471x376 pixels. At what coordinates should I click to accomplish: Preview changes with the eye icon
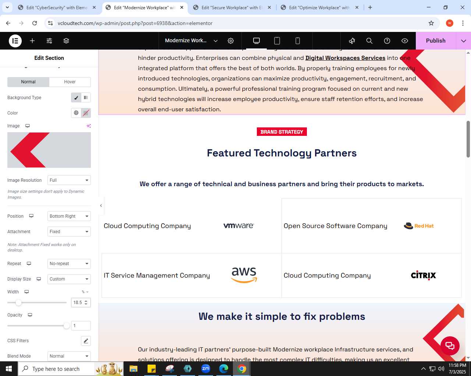point(405,41)
